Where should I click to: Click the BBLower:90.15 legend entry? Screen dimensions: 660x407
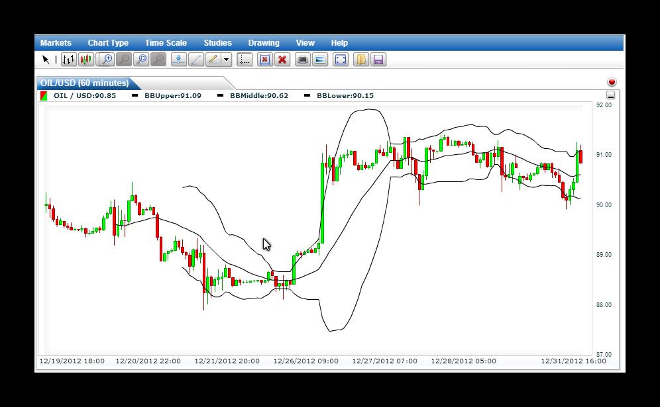(345, 95)
